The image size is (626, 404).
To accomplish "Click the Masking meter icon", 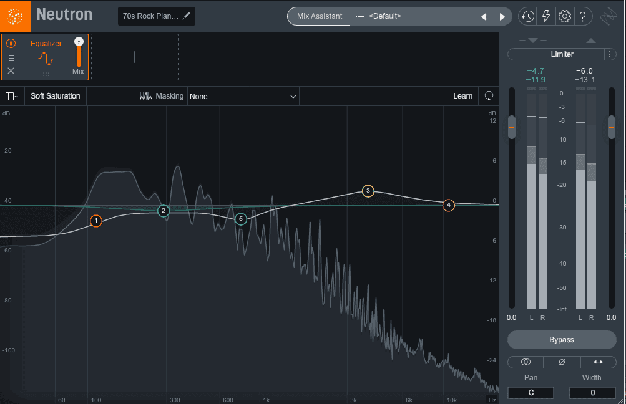I will [145, 96].
